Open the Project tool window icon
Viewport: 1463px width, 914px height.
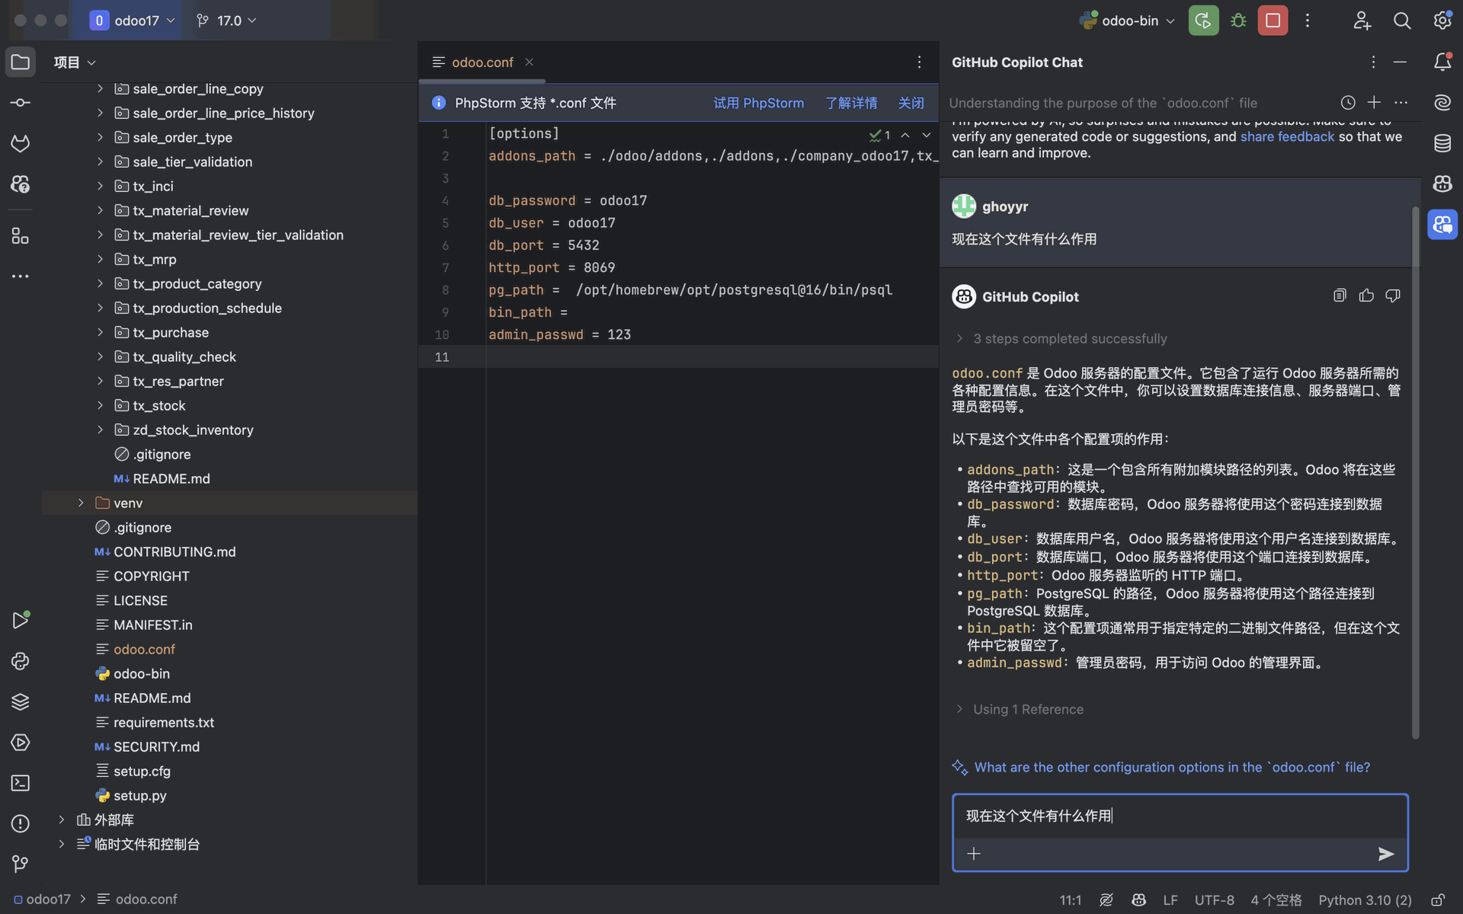(x=21, y=62)
